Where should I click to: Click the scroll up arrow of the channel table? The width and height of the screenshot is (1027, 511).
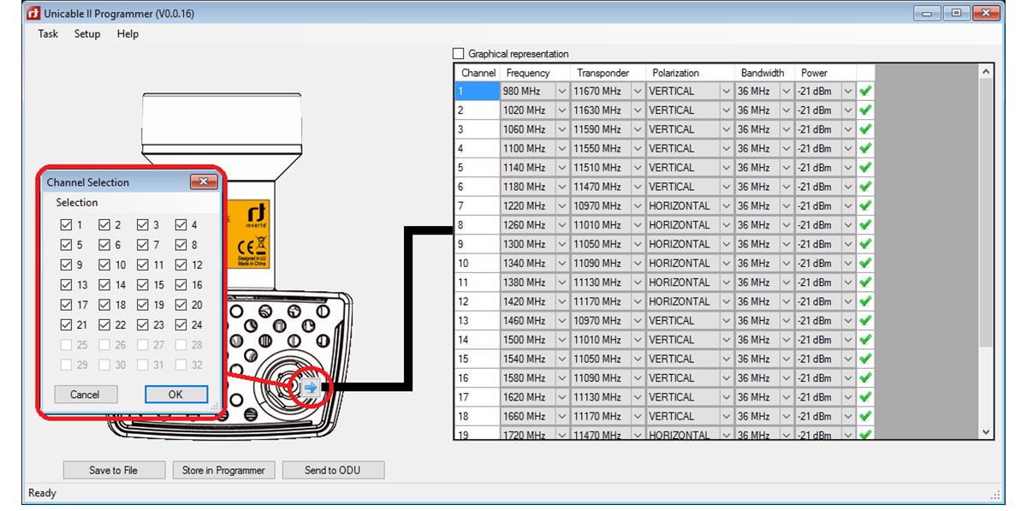point(986,72)
